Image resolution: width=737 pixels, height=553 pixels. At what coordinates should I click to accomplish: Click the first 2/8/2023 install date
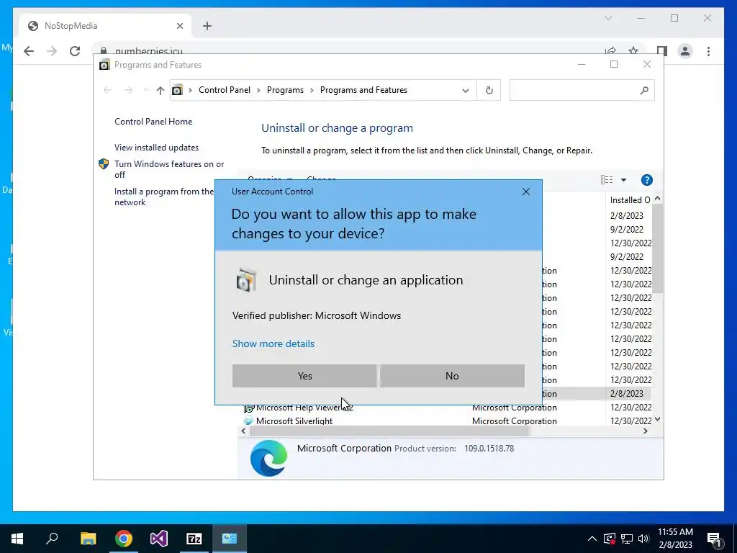pyautogui.click(x=627, y=216)
